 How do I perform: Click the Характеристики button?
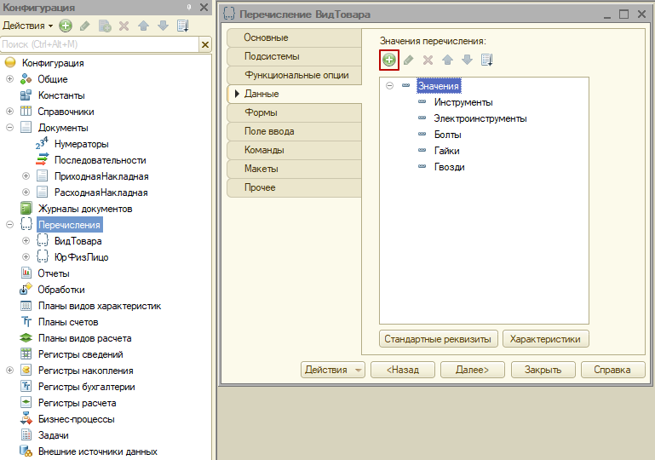pos(546,339)
